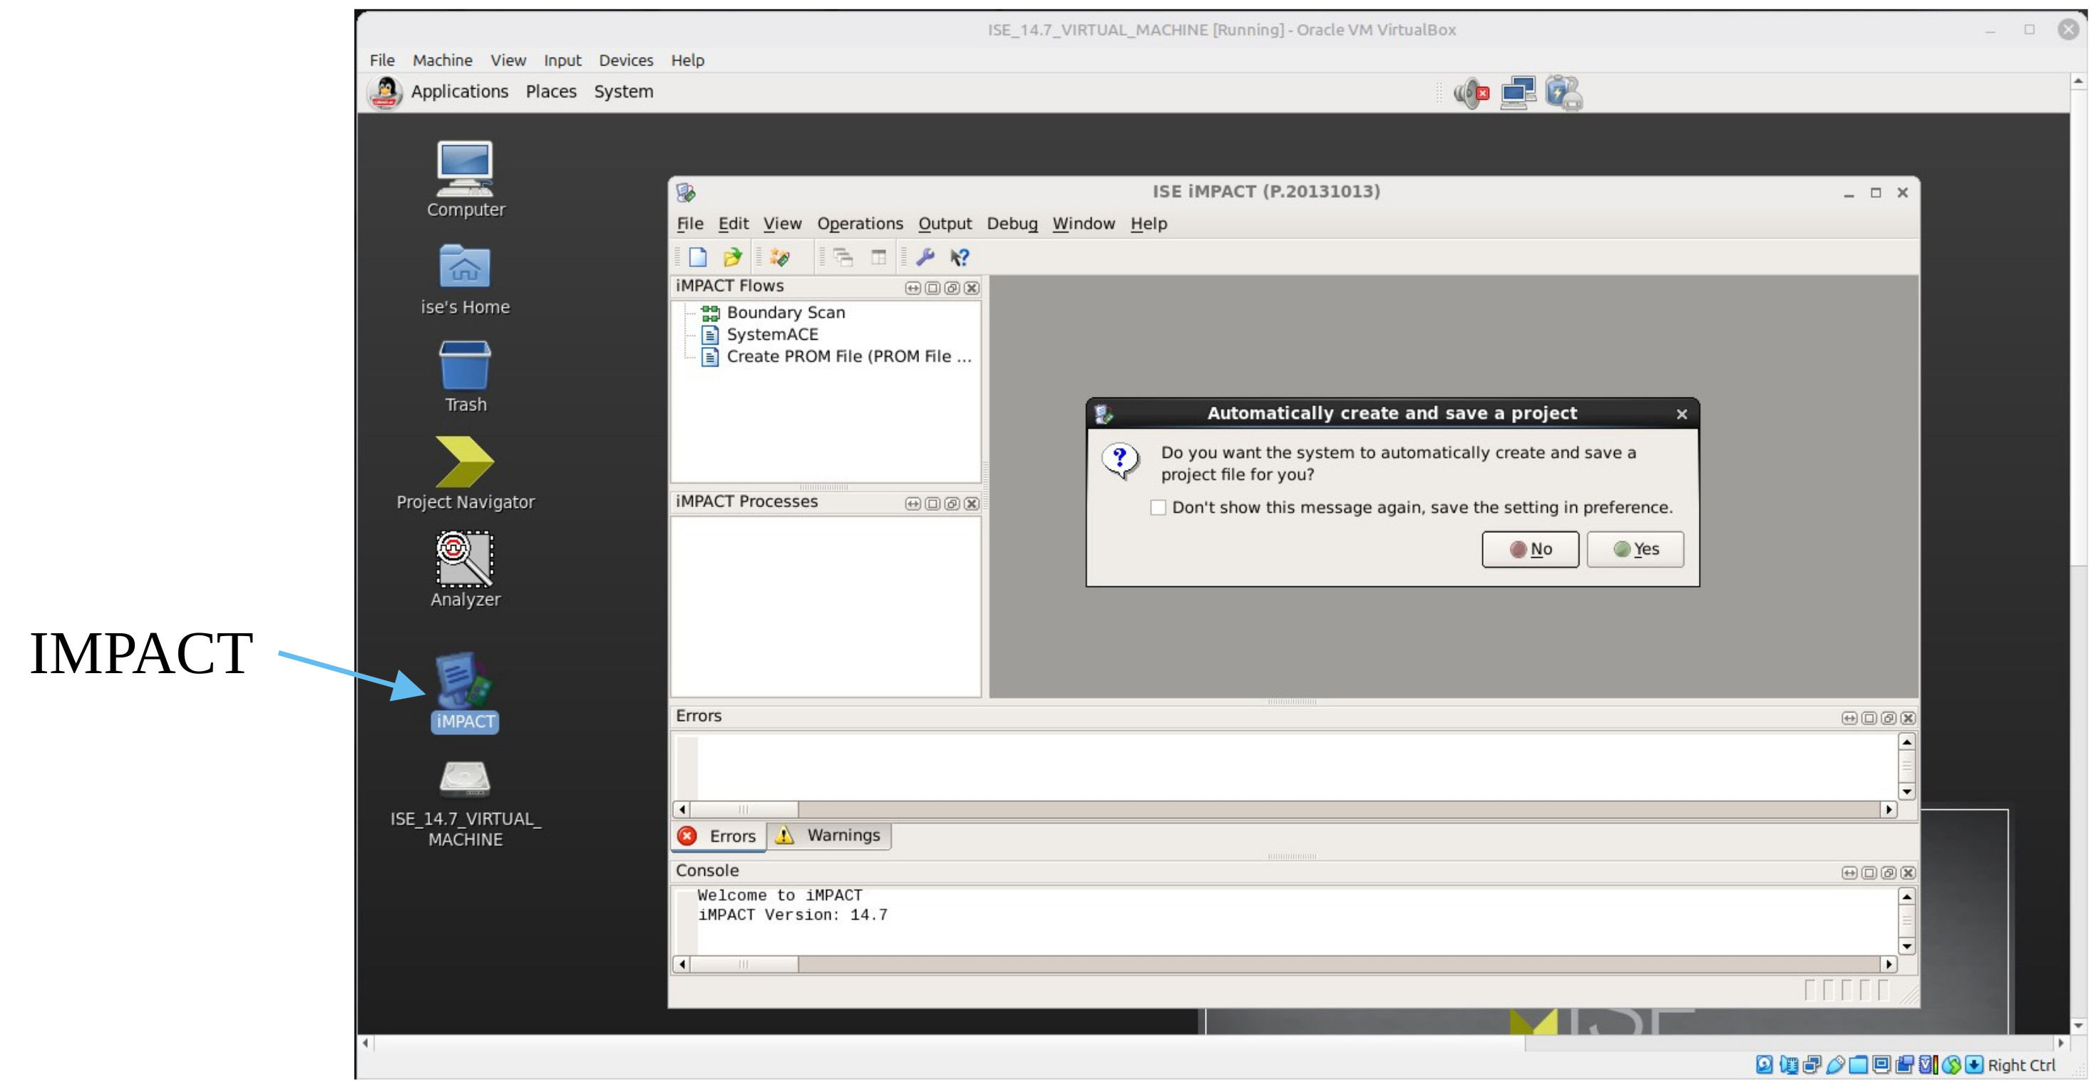Close the iMPACT Processes panel

(972, 504)
